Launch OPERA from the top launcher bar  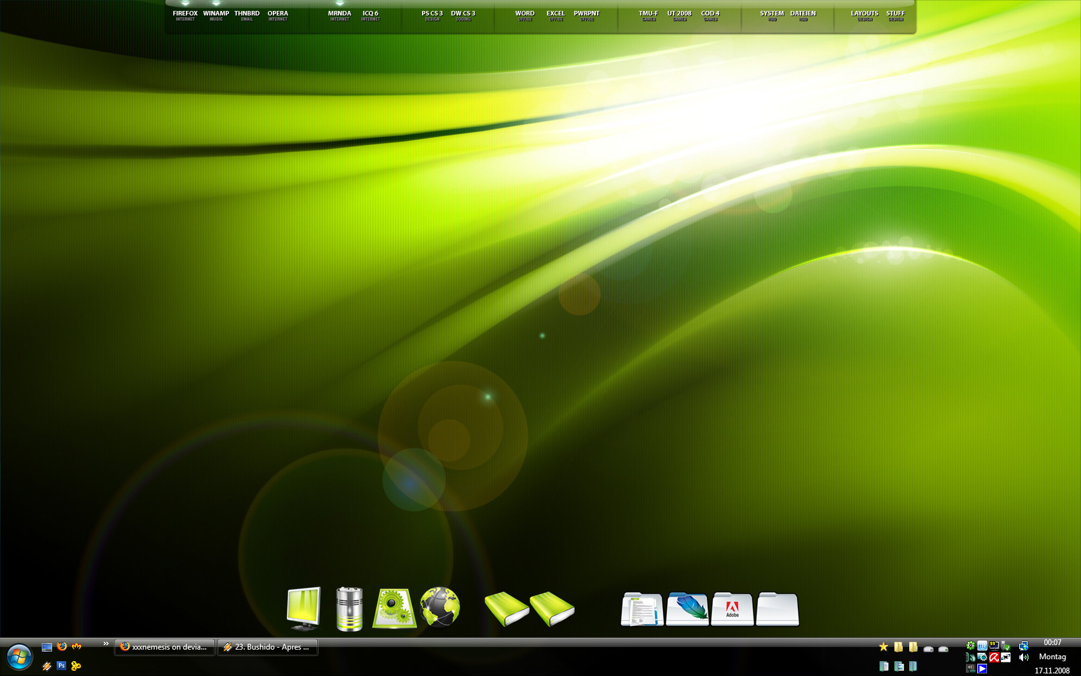[278, 15]
